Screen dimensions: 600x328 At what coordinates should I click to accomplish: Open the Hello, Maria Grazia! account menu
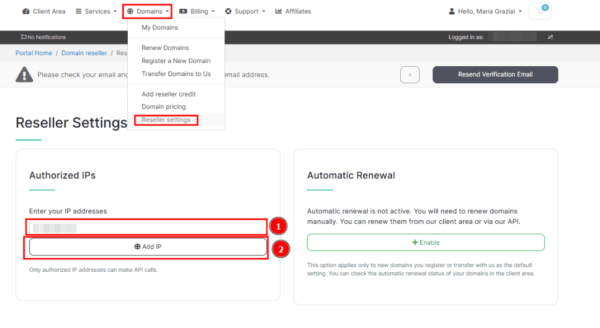click(485, 12)
